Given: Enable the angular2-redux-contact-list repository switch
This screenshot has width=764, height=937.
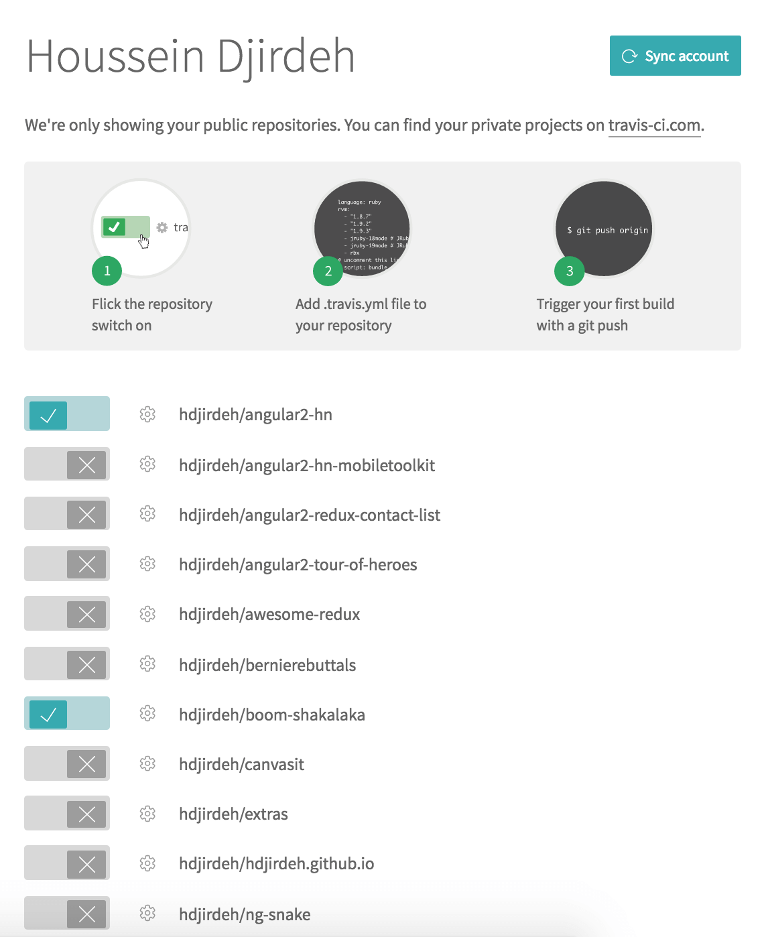Looking at the screenshot, I should pos(67,514).
